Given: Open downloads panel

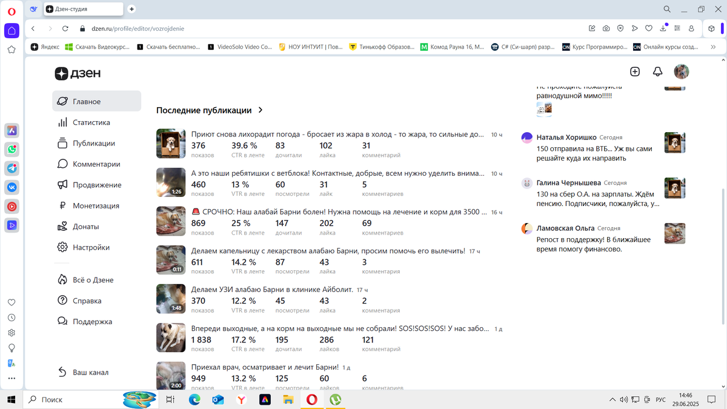Looking at the screenshot, I should coord(663,28).
